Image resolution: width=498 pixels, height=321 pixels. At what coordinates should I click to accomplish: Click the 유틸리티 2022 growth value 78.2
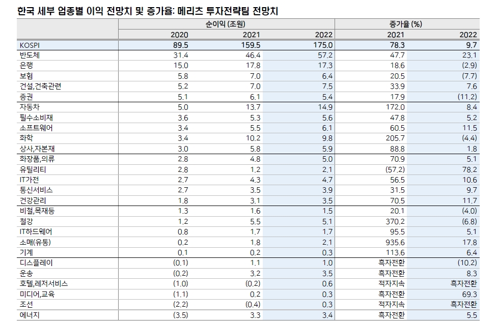469,168
